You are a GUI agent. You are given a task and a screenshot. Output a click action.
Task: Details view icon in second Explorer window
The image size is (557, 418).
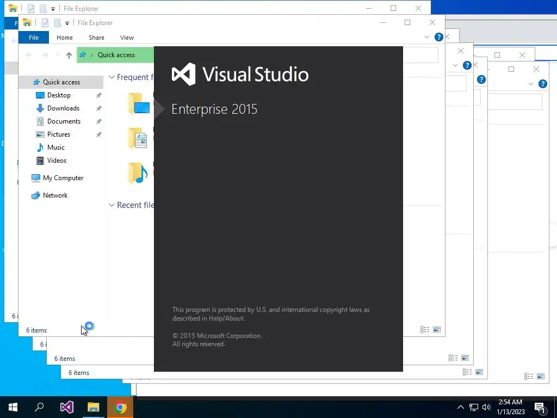(453, 358)
